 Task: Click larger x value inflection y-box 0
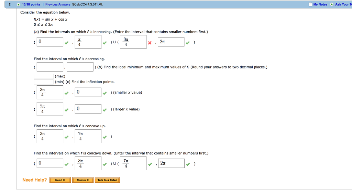[88, 109]
